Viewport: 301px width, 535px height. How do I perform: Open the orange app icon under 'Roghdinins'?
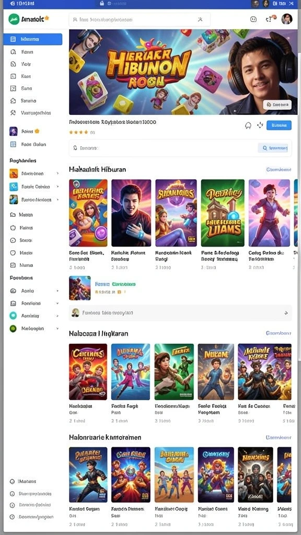(x=14, y=173)
